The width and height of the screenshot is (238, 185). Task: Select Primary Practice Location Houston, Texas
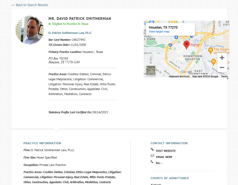[76, 52]
